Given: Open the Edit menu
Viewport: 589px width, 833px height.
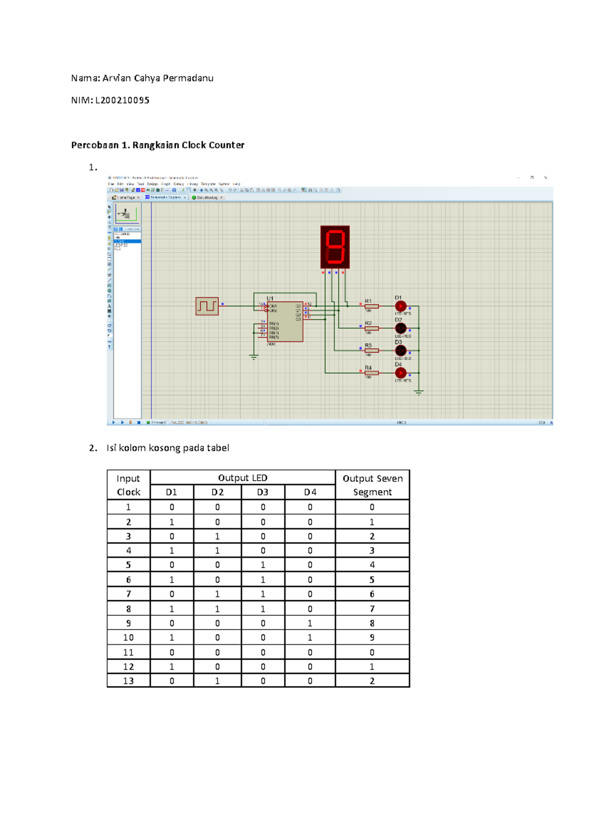Looking at the screenshot, I should point(120,184).
